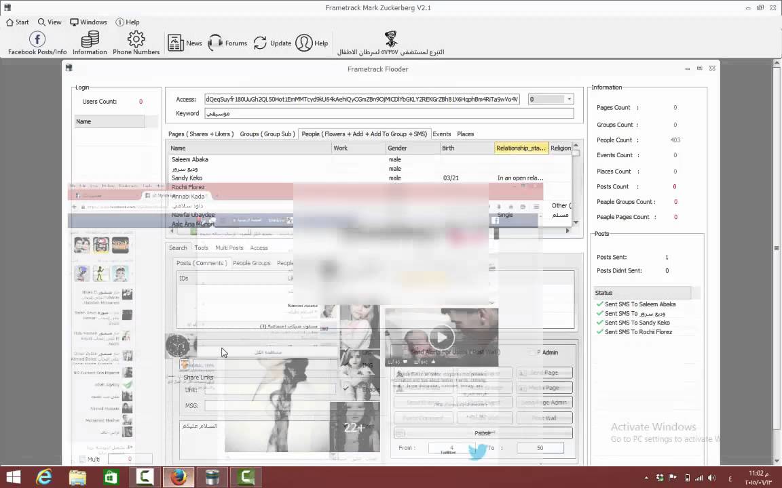Image resolution: width=782 pixels, height=488 pixels.
Task: Sort by the Name column header in people list
Action: (250, 148)
